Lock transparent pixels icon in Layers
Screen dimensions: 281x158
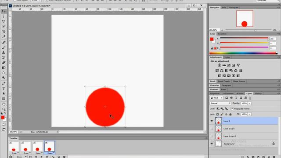click(217, 114)
